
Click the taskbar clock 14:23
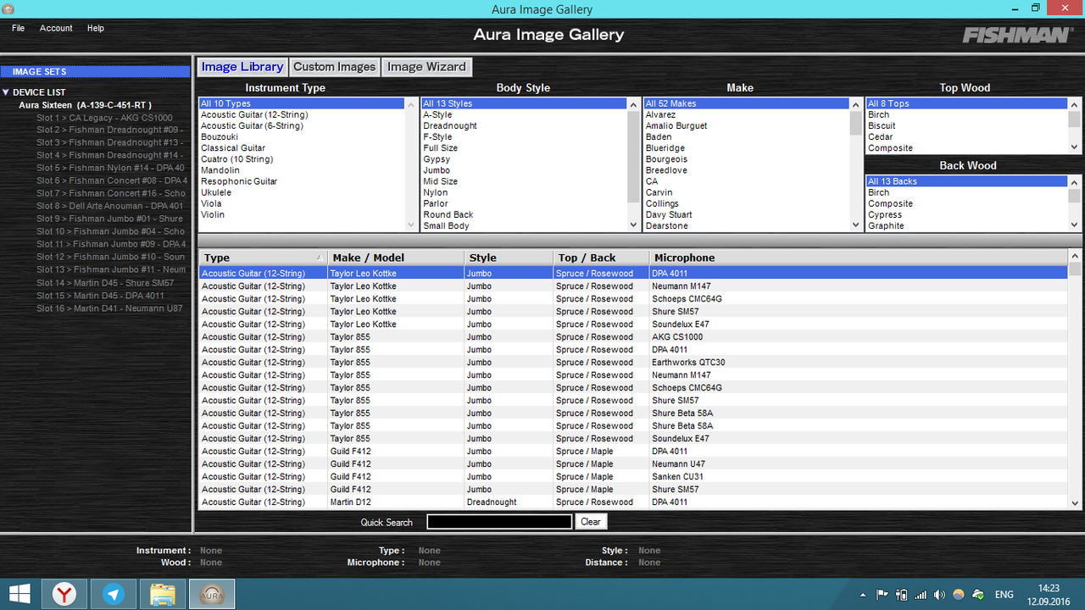click(x=1049, y=588)
